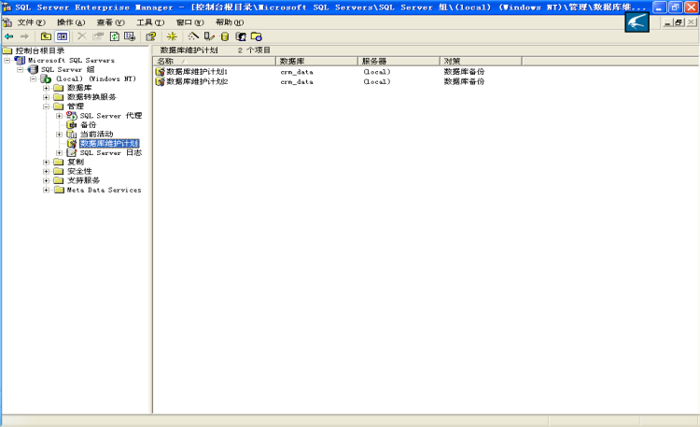Screen dimensions: 700x427
Task: Select the 备份 tree item label
Action: [88, 125]
